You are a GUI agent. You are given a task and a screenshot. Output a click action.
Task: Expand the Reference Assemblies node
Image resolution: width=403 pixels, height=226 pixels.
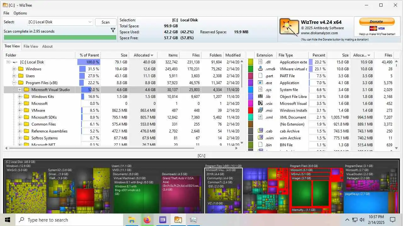point(20,131)
